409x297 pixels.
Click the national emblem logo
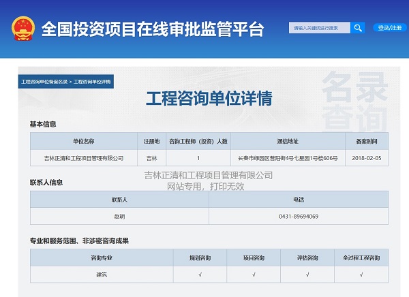tap(22, 29)
